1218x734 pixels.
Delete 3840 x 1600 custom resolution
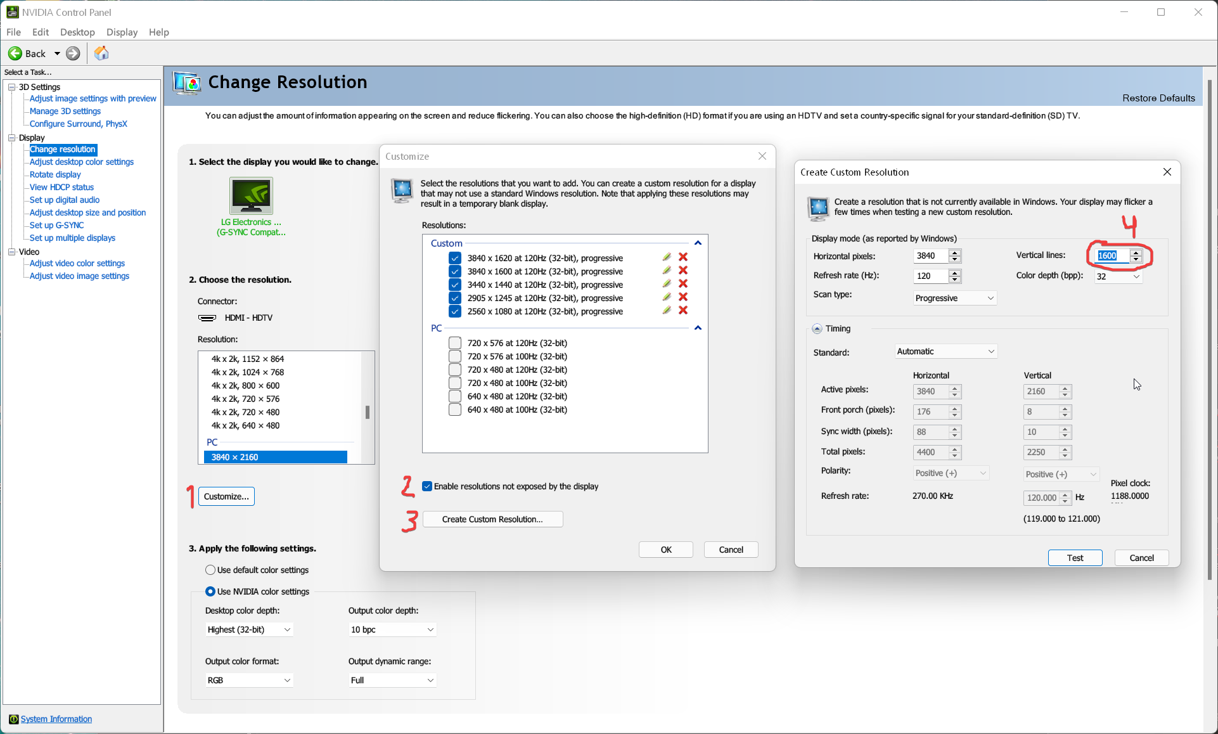pos(683,270)
